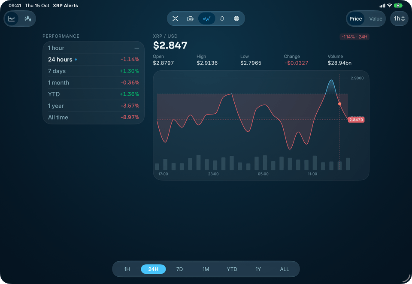This screenshot has height=284, width=412.
Task: Select Price display mode
Action: pos(355,18)
